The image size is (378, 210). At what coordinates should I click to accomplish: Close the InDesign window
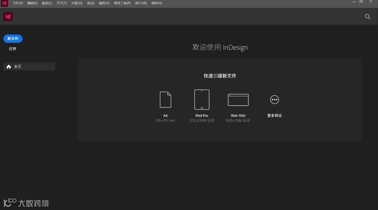pos(371,1)
